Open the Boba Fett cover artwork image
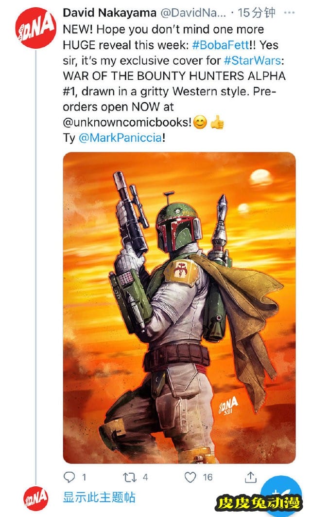Screen dimensions: 311x517 [179, 308]
